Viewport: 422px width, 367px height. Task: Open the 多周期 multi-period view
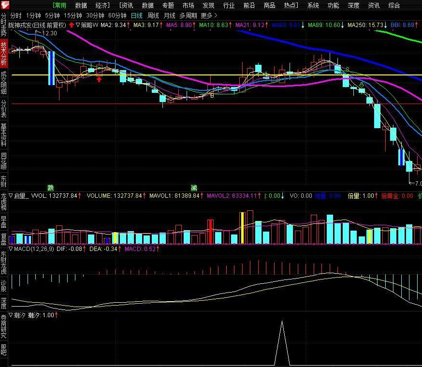point(188,15)
